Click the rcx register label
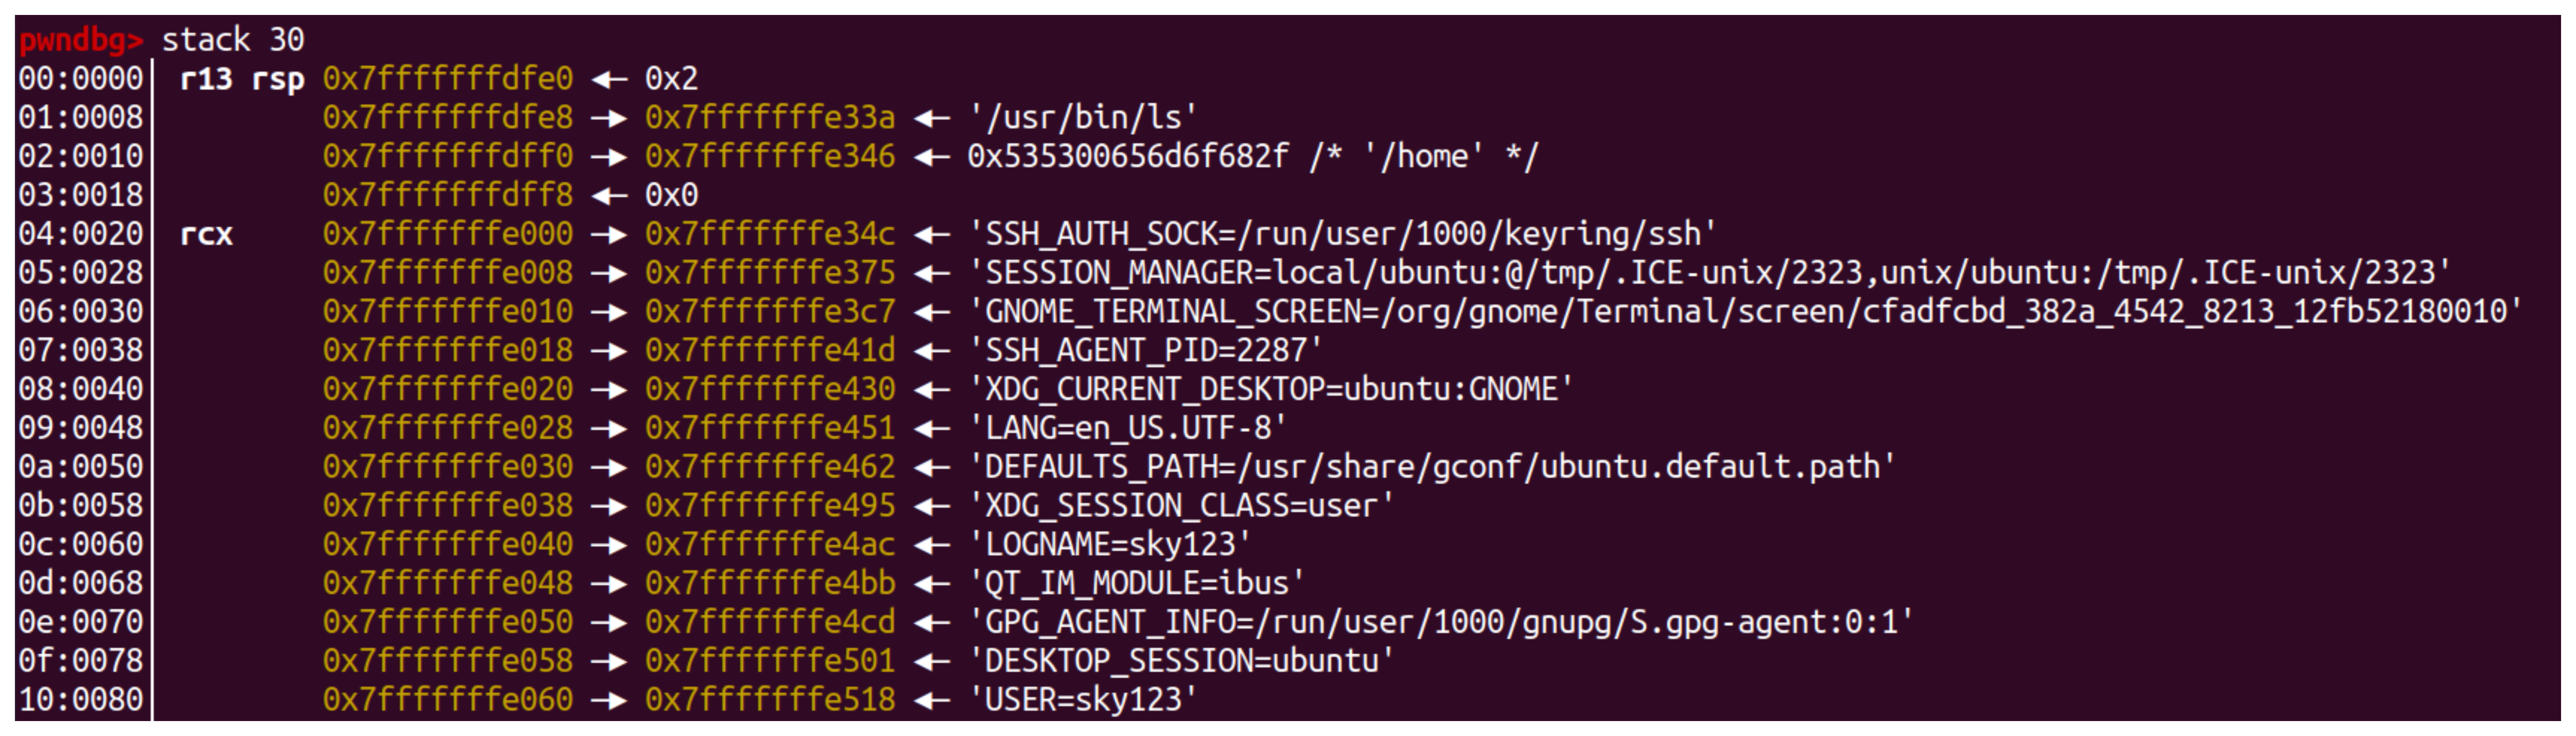Screen dimensions: 2576x736 click(206, 234)
